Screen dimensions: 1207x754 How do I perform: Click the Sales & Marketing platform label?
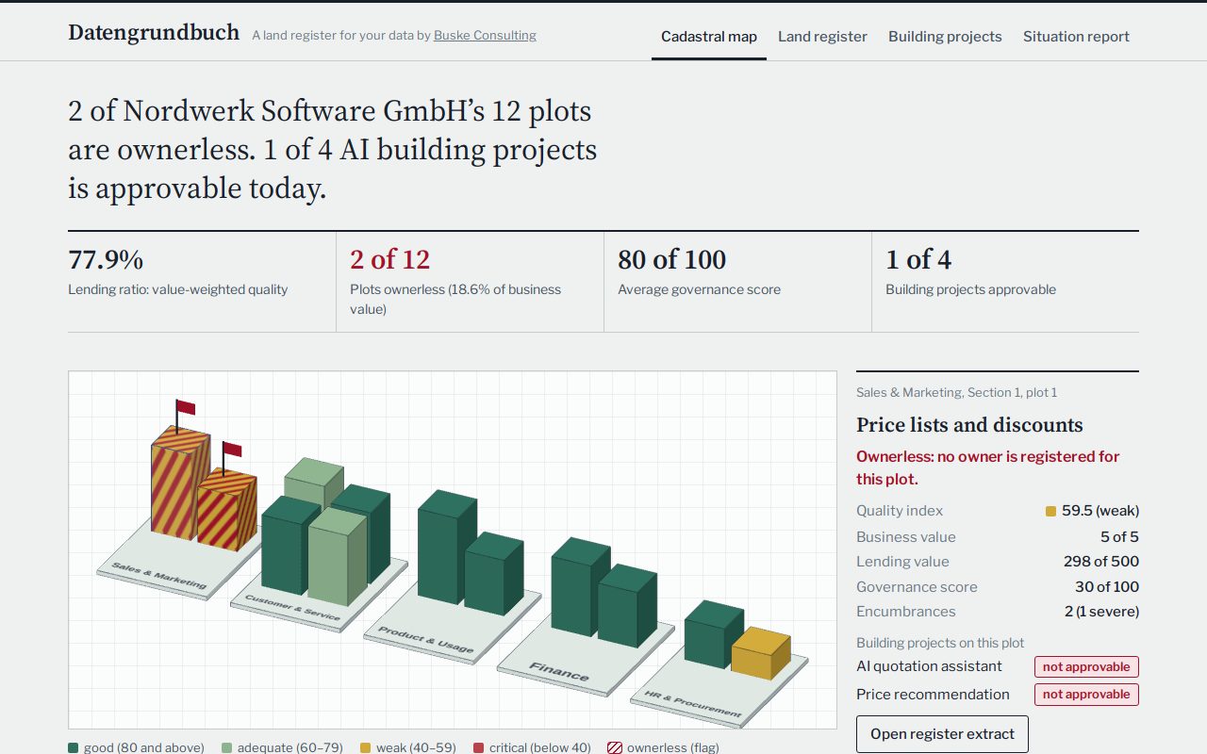coord(158,575)
